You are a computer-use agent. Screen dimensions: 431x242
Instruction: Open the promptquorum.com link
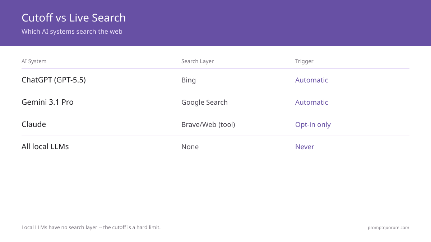tap(388, 228)
